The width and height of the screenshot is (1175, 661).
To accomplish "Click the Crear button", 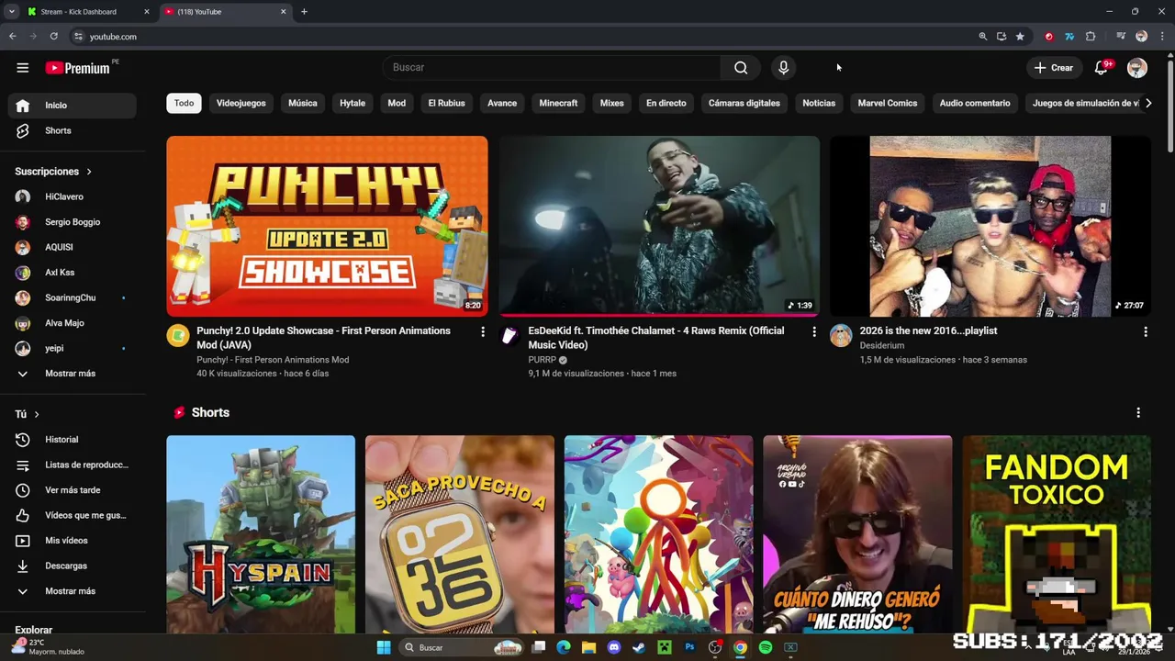I will click(1053, 67).
